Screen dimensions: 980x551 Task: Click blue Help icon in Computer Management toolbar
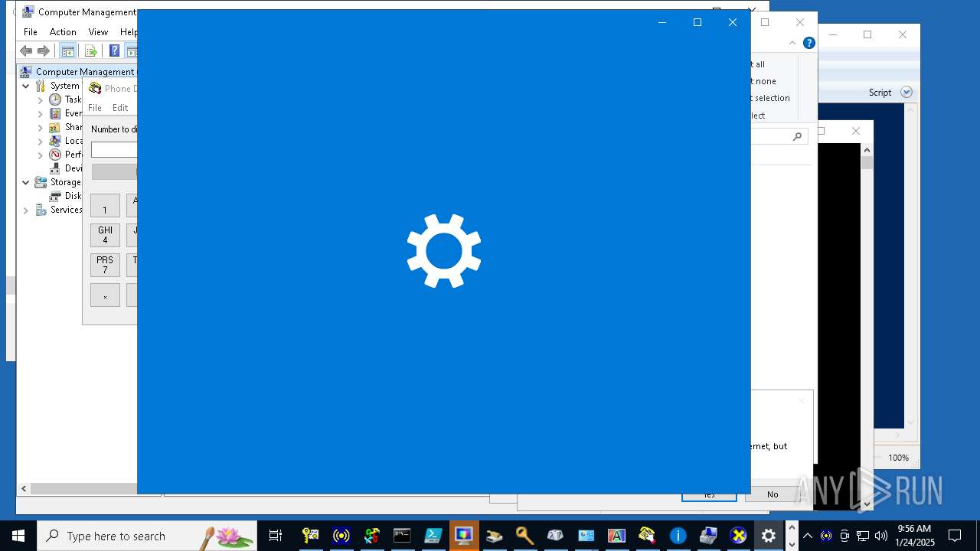[x=114, y=51]
